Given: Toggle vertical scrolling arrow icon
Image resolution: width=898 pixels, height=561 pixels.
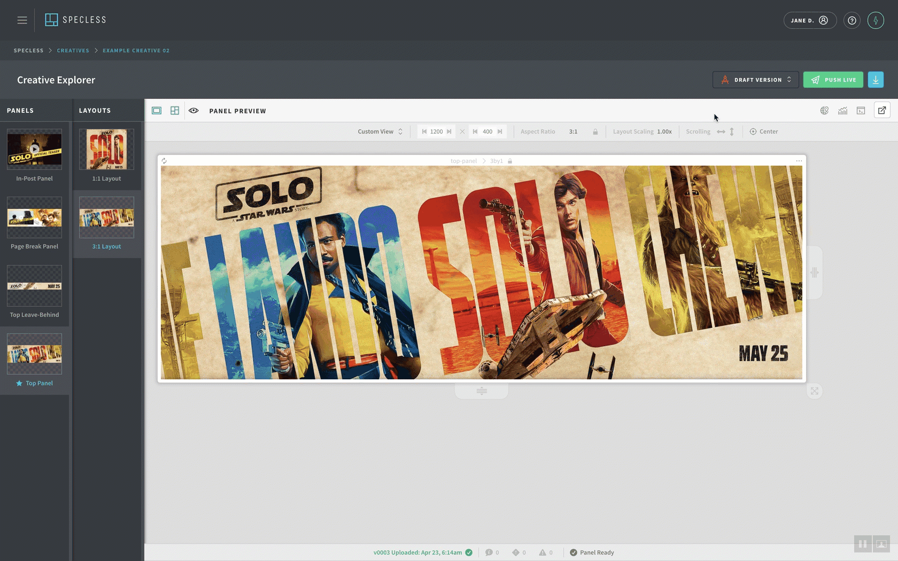Looking at the screenshot, I should (x=732, y=131).
